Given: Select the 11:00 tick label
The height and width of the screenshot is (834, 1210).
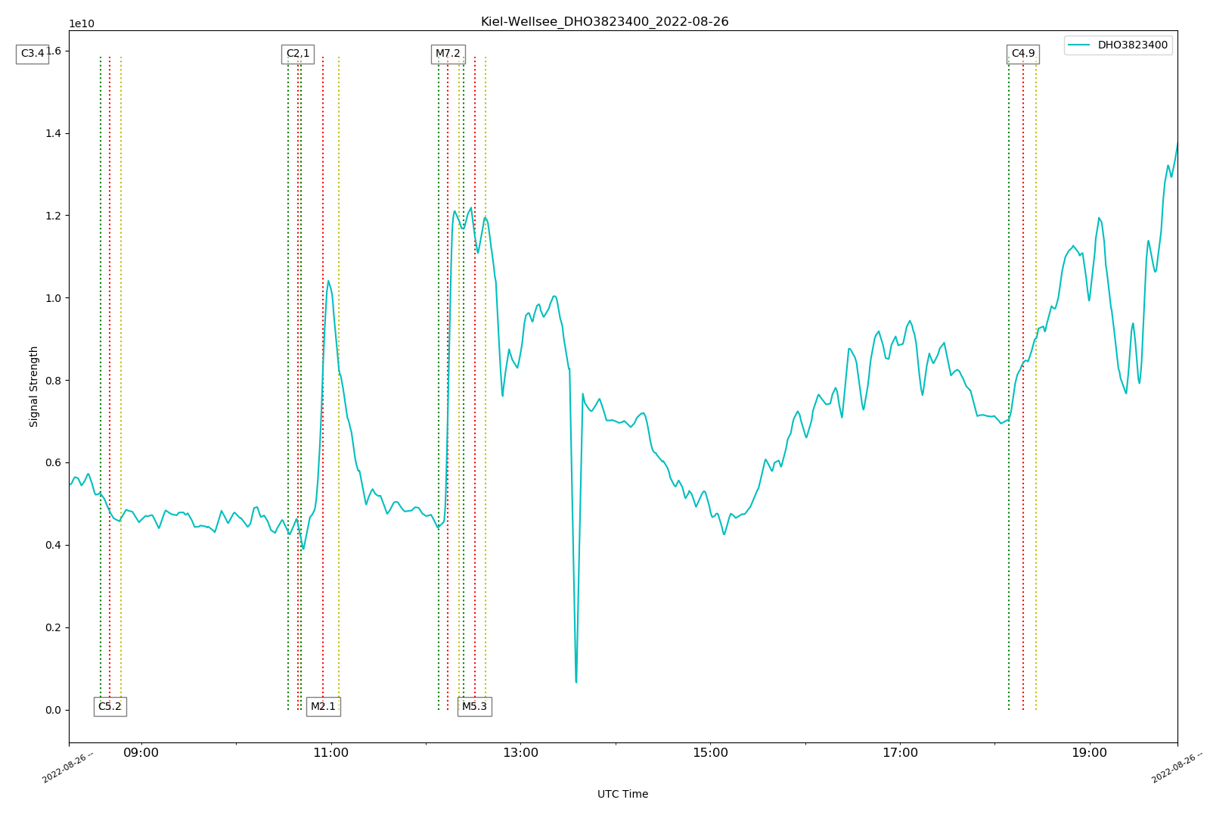Looking at the screenshot, I should pyautogui.click(x=330, y=753).
